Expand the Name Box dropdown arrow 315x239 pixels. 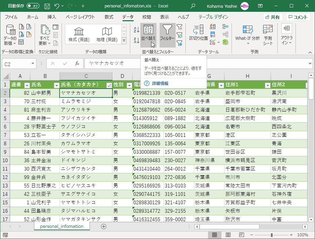(33, 63)
